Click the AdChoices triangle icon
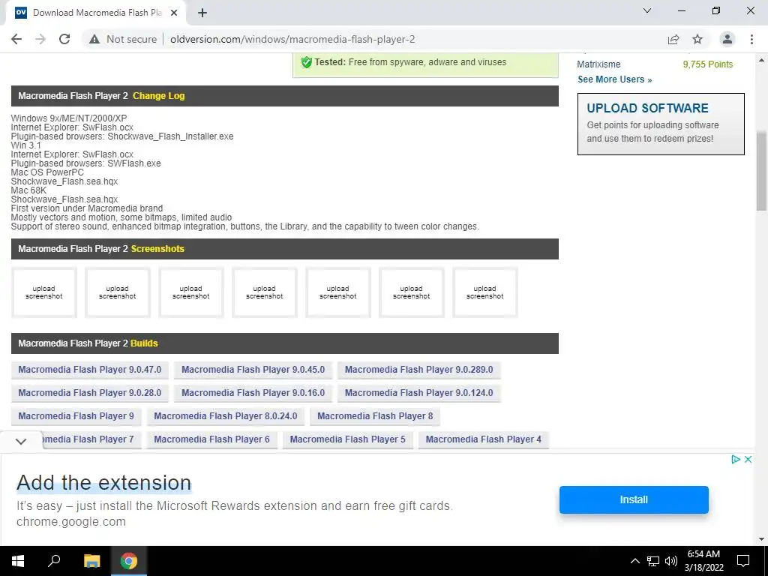 (x=736, y=460)
